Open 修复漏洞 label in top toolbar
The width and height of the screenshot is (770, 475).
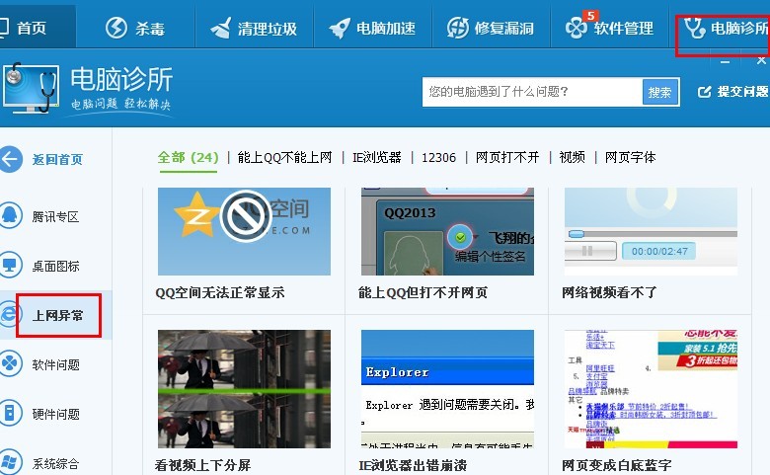pos(504,29)
